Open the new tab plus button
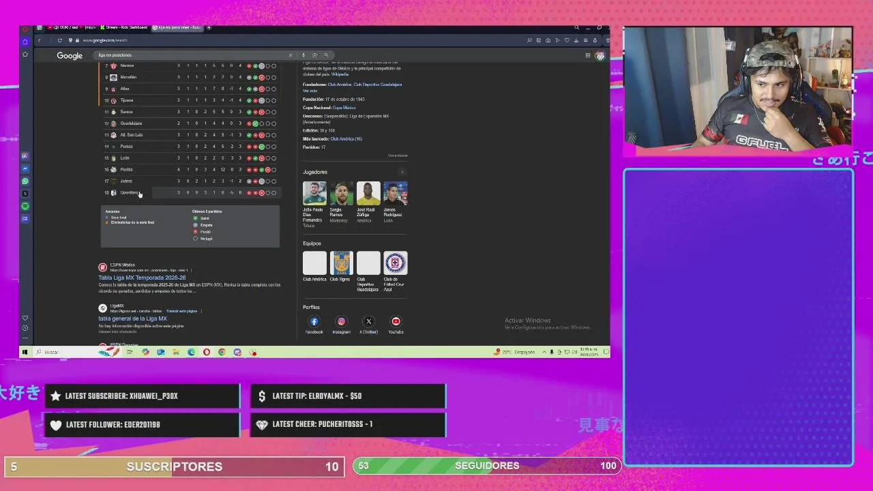The width and height of the screenshot is (873, 491). coord(209,27)
